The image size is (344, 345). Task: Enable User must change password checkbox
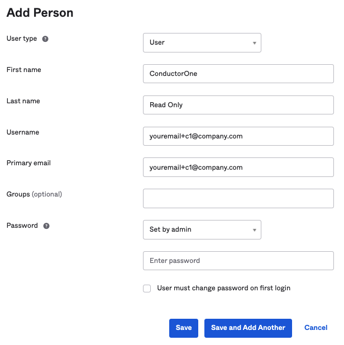pos(147,288)
